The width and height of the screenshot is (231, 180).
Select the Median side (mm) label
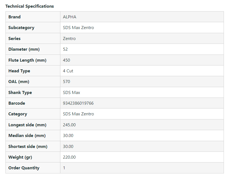27,136
